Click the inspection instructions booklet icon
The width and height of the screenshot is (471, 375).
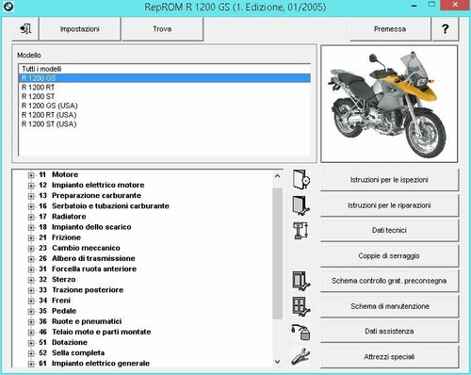click(301, 180)
